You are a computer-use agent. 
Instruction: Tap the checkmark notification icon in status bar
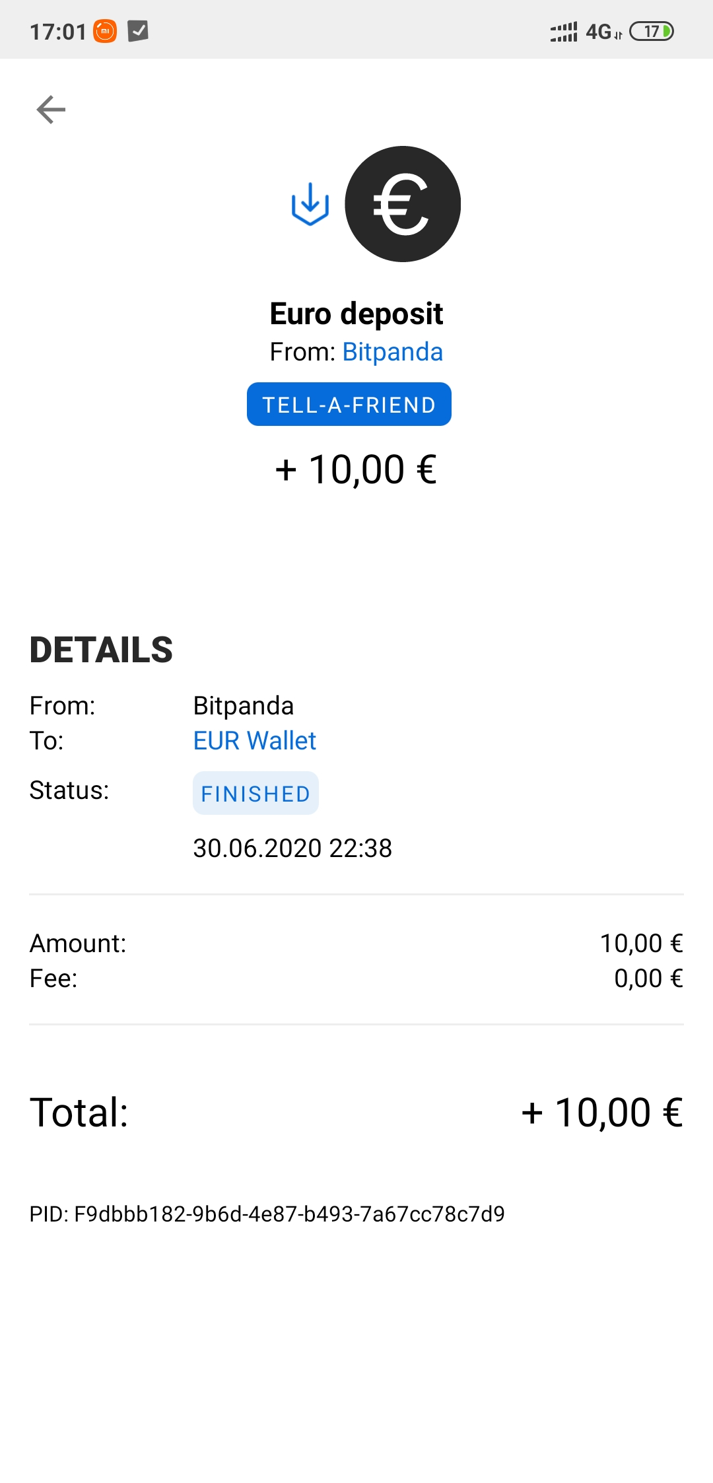138,31
